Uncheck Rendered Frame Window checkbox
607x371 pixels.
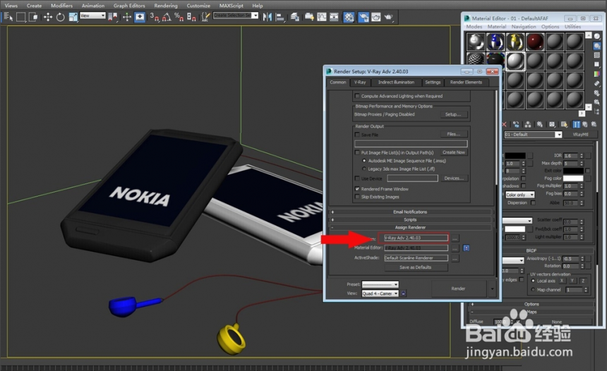coord(357,189)
